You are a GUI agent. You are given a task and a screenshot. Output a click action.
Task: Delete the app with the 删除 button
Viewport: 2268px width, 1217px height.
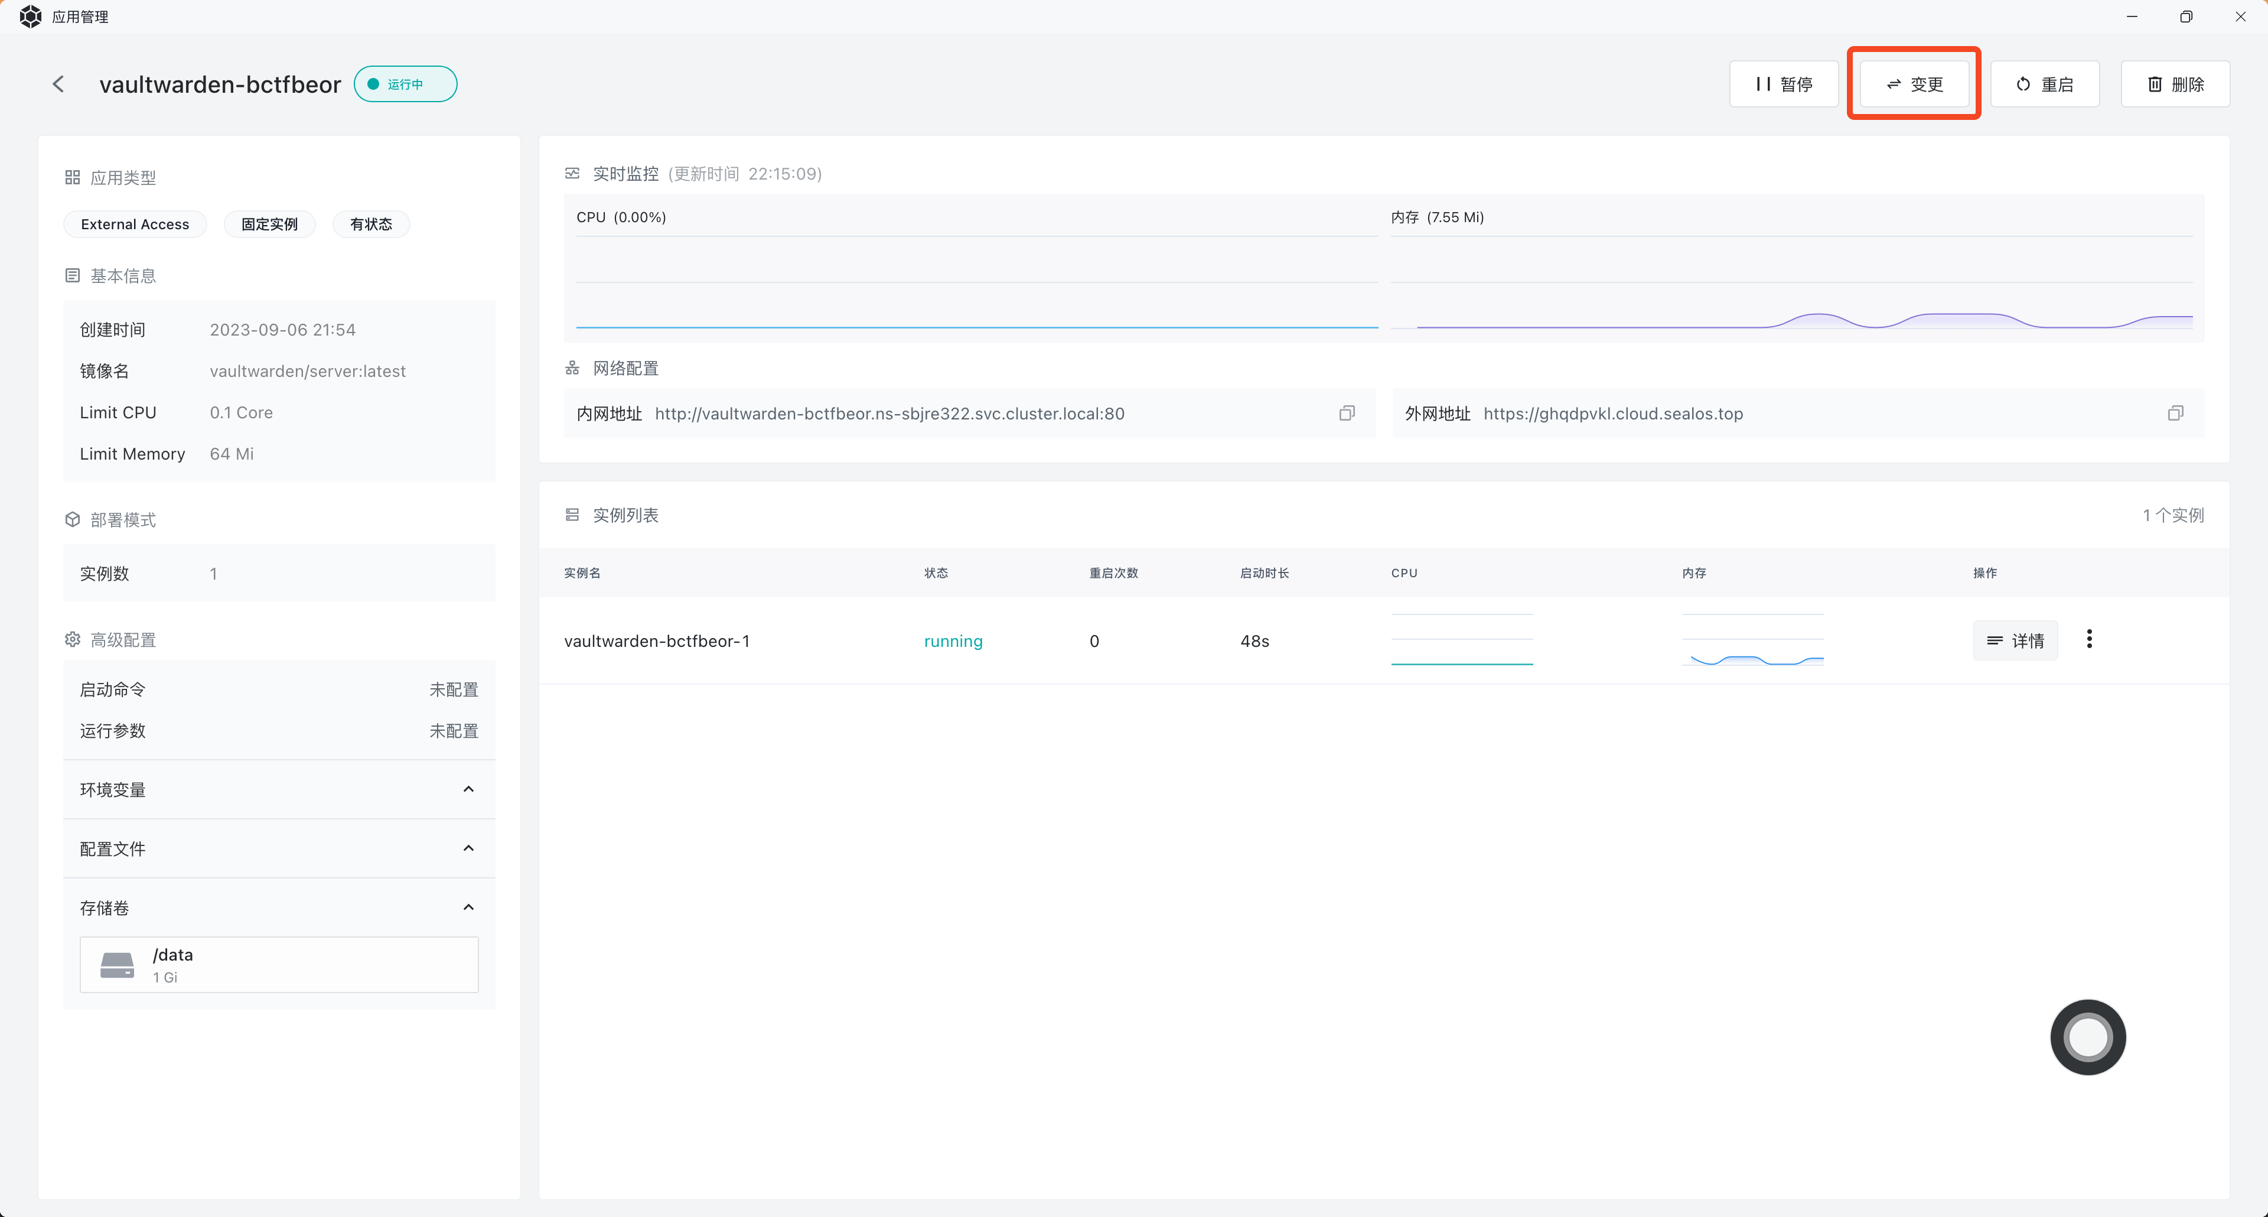tap(2175, 84)
